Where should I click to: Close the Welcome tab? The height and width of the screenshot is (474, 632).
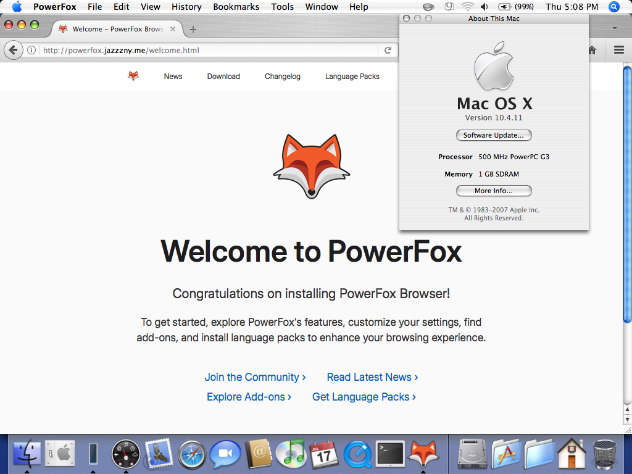(173, 29)
